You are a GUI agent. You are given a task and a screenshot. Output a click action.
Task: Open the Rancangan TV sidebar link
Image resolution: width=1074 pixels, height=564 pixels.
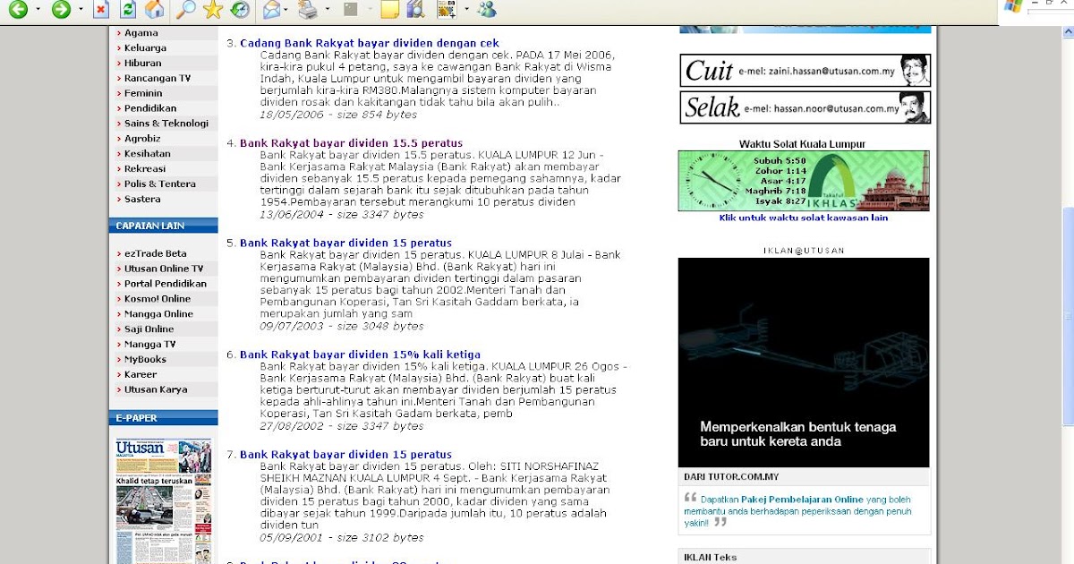click(158, 79)
